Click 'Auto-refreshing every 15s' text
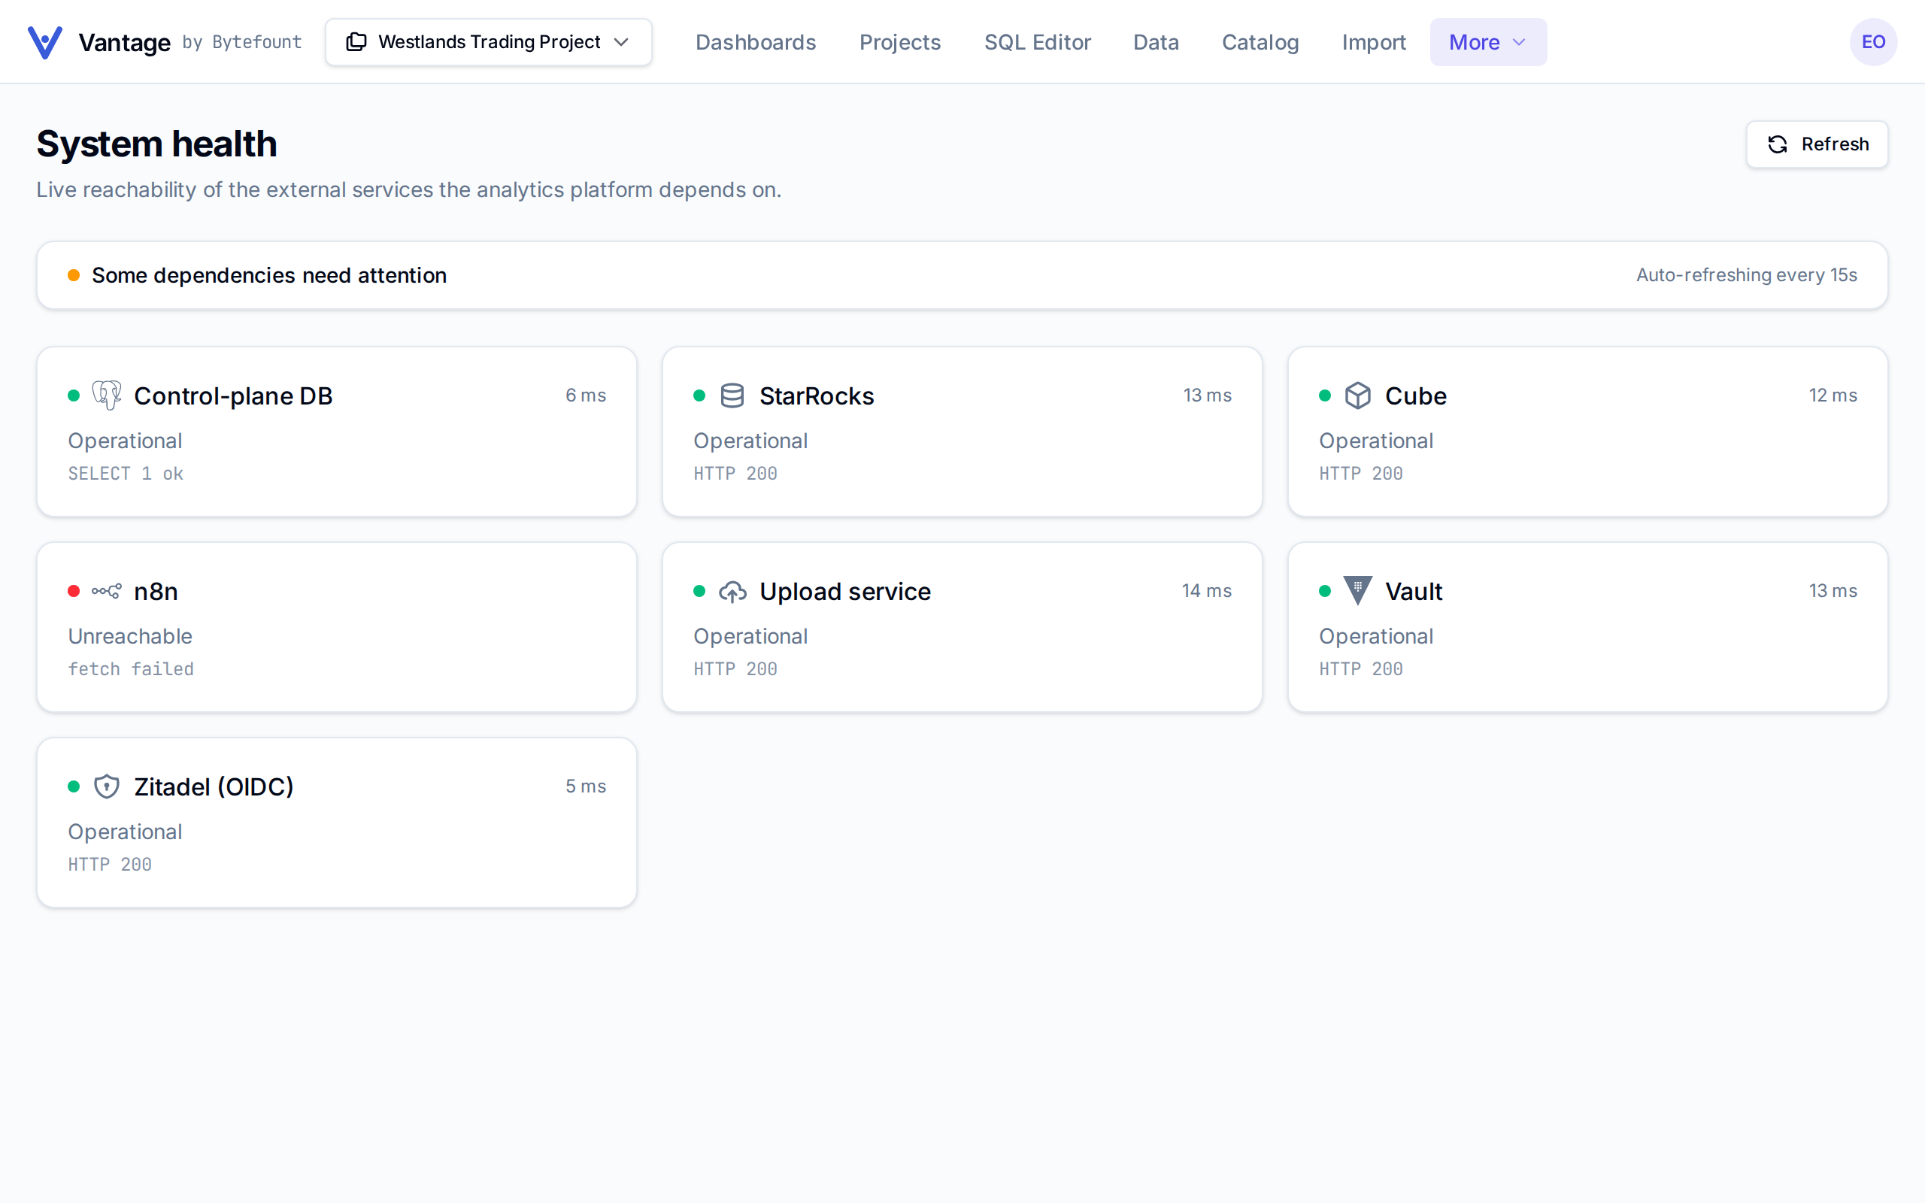 1746,275
